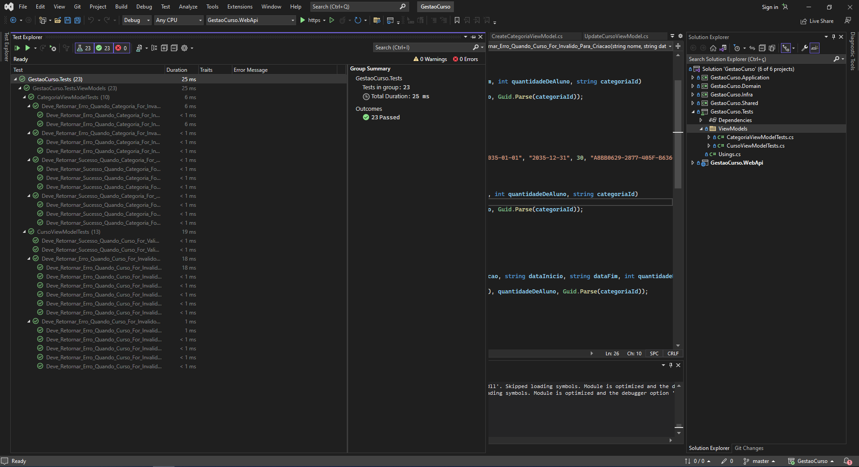Run All Tests in Test Explorer
Image resolution: width=859 pixels, height=467 pixels.
click(x=17, y=48)
